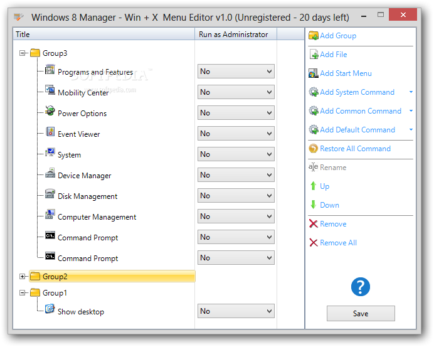Image resolution: width=434 pixels, height=347 pixels.
Task: Open Run as Administrator dropdown for Mobility Center
Action: pyautogui.click(x=236, y=92)
